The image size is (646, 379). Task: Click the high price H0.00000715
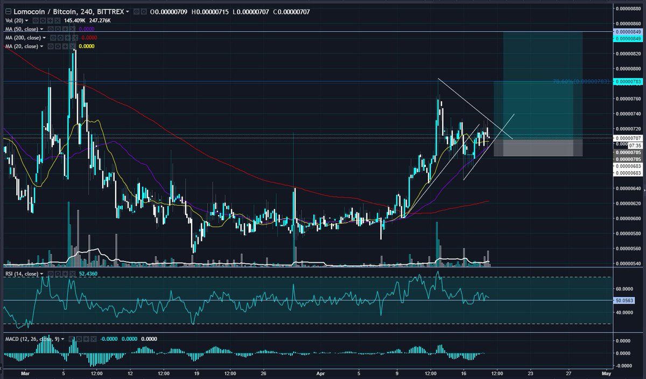point(210,12)
